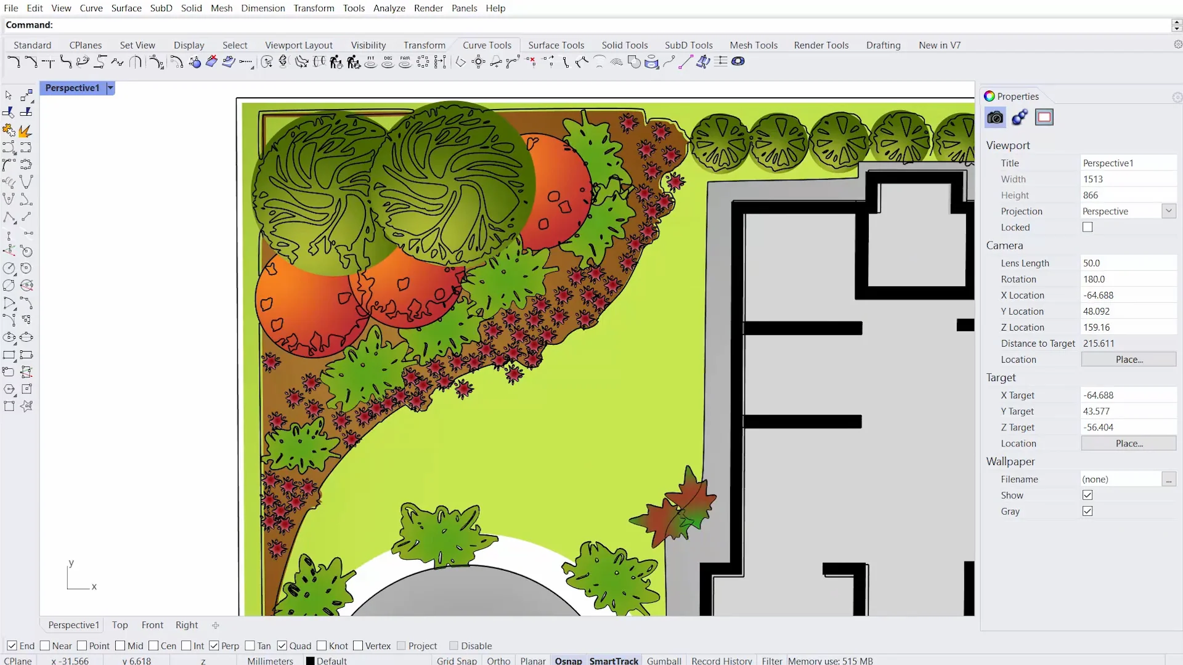Open the Perspective1 viewport title menu arrow
The width and height of the screenshot is (1183, 665).
click(110, 88)
